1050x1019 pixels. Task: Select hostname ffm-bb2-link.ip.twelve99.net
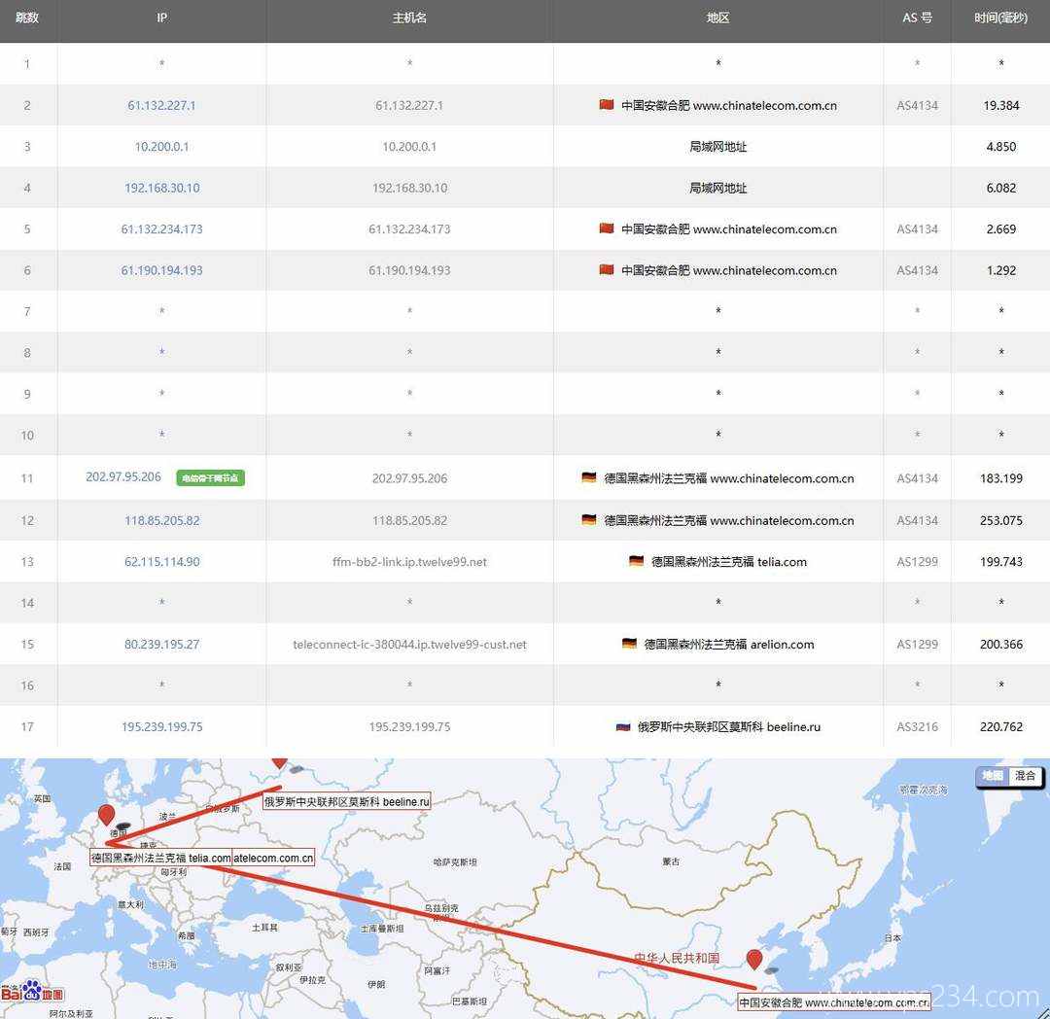point(409,562)
